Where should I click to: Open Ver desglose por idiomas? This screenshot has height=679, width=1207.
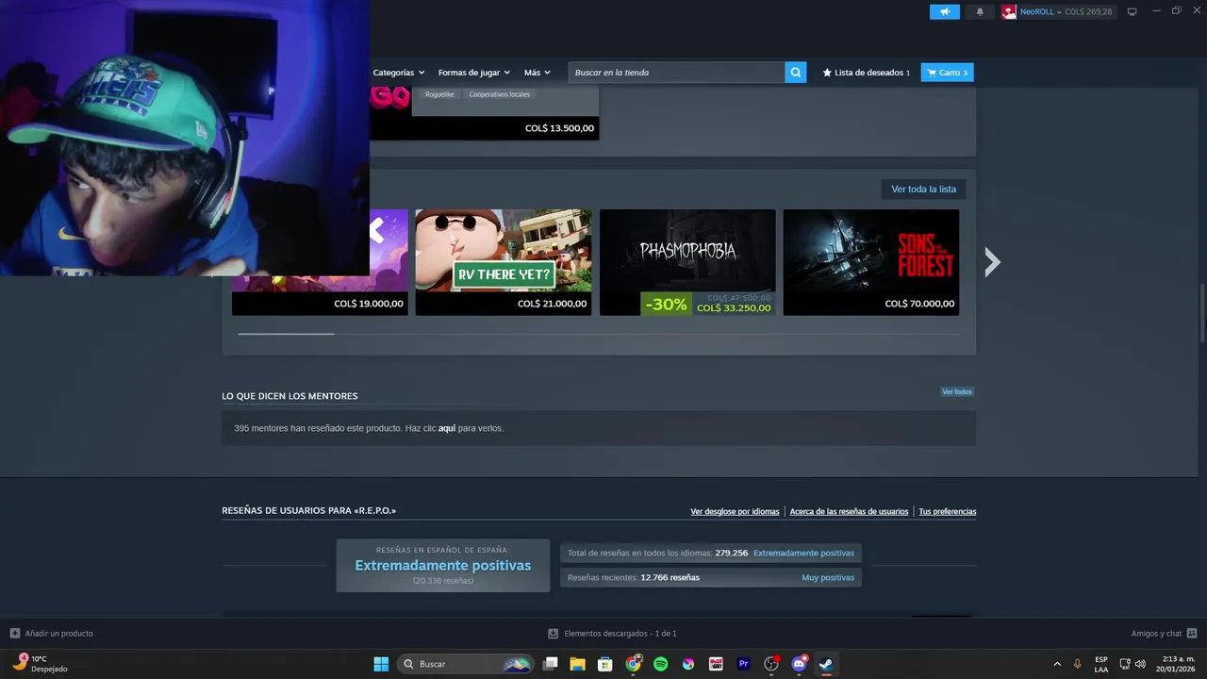point(735,511)
